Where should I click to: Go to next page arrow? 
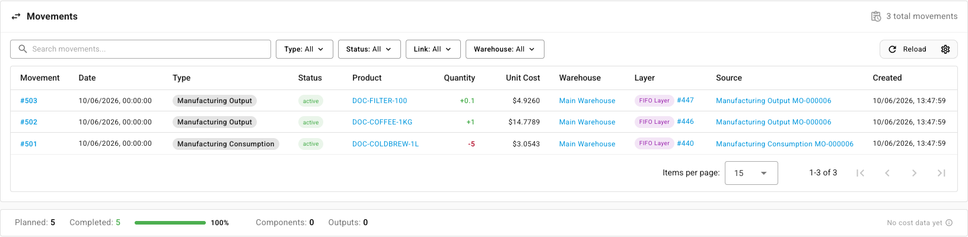914,173
